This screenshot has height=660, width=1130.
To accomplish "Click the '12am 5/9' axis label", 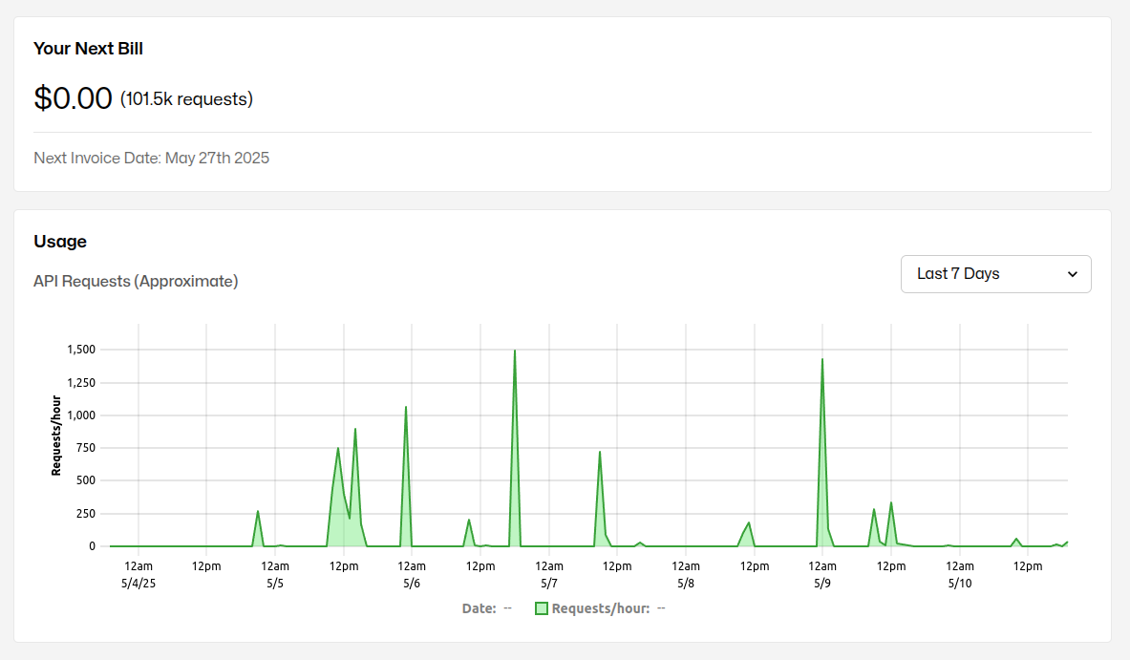I will [822, 575].
